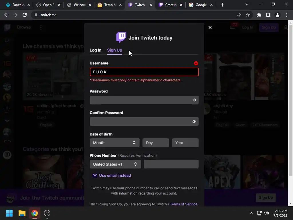Open the three-dot more menu next to Browse
This screenshot has width=293, height=220.
tap(41, 27)
